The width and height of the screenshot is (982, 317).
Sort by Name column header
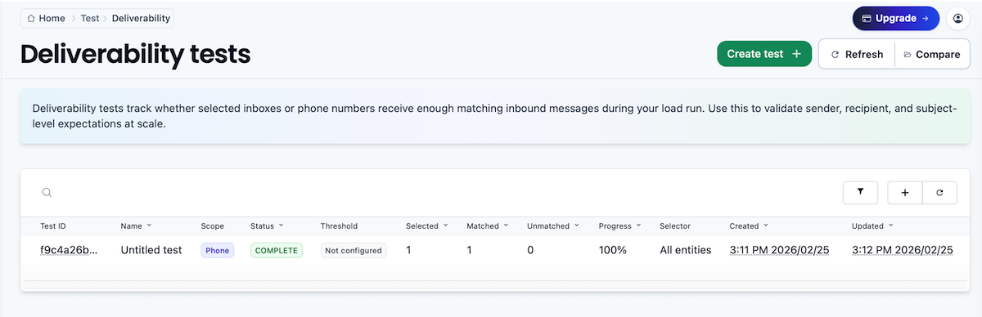(x=136, y=225)
